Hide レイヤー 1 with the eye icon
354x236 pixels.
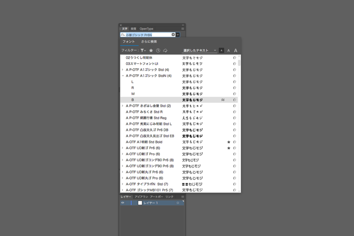[x=123, y=203]
